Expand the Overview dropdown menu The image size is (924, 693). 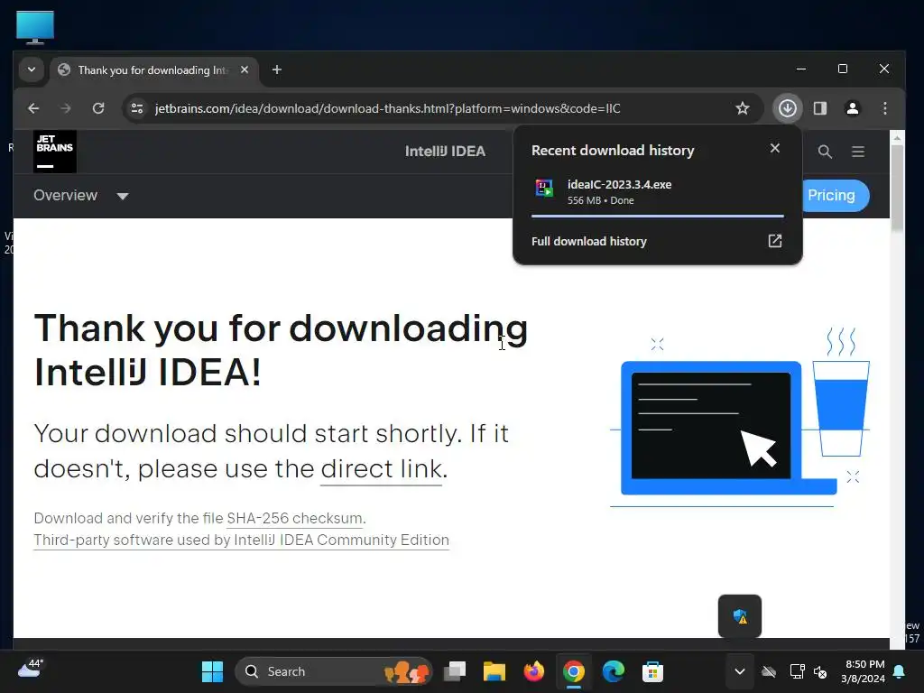[x=80, y=196]
